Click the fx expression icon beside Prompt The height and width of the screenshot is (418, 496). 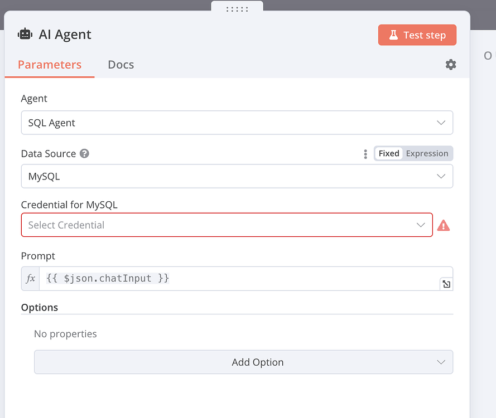30,278
